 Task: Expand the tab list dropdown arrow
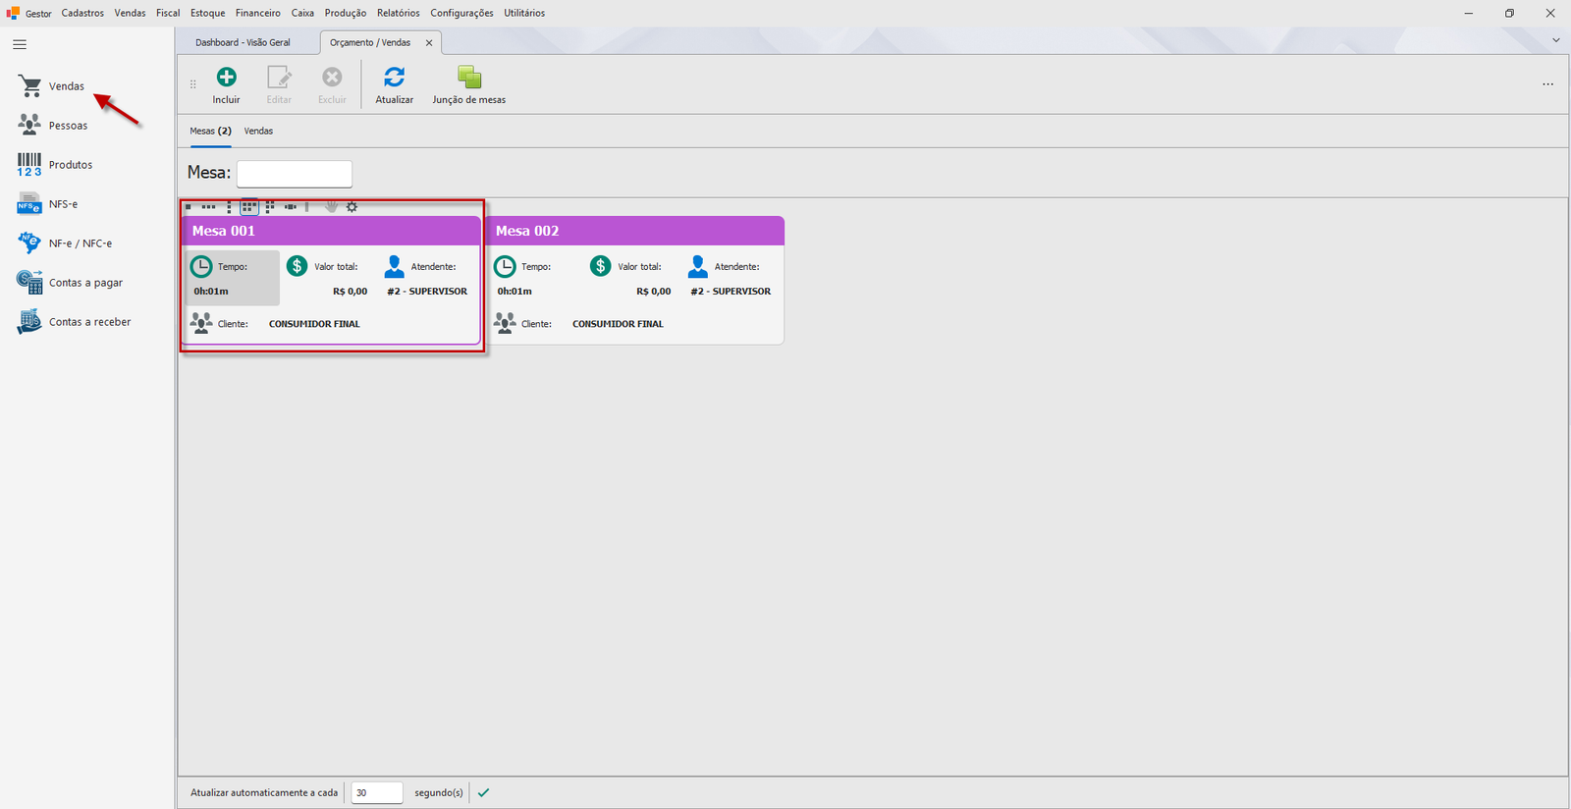pos(1555,40)
